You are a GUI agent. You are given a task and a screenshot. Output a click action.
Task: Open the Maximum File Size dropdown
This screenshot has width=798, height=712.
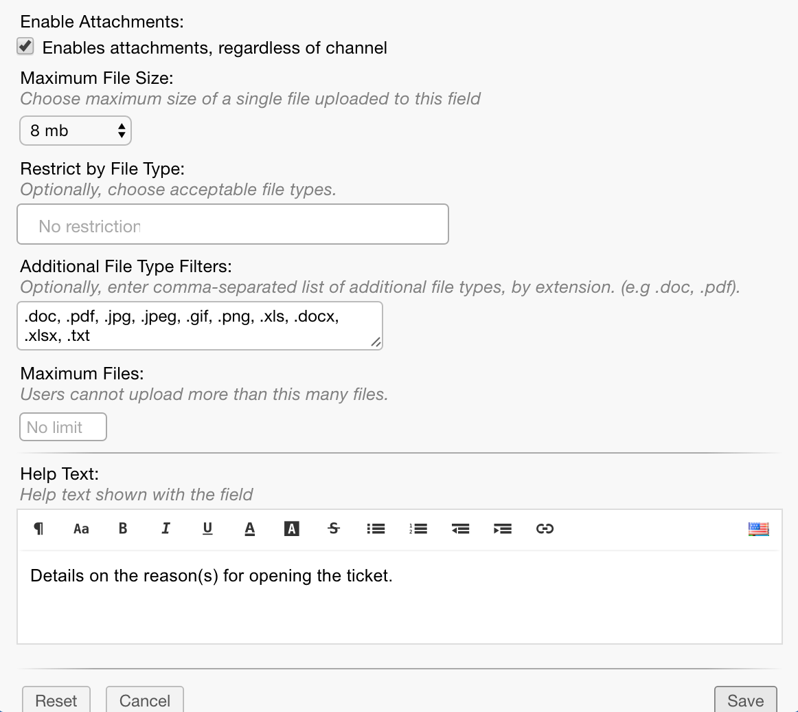coord(76,131)
